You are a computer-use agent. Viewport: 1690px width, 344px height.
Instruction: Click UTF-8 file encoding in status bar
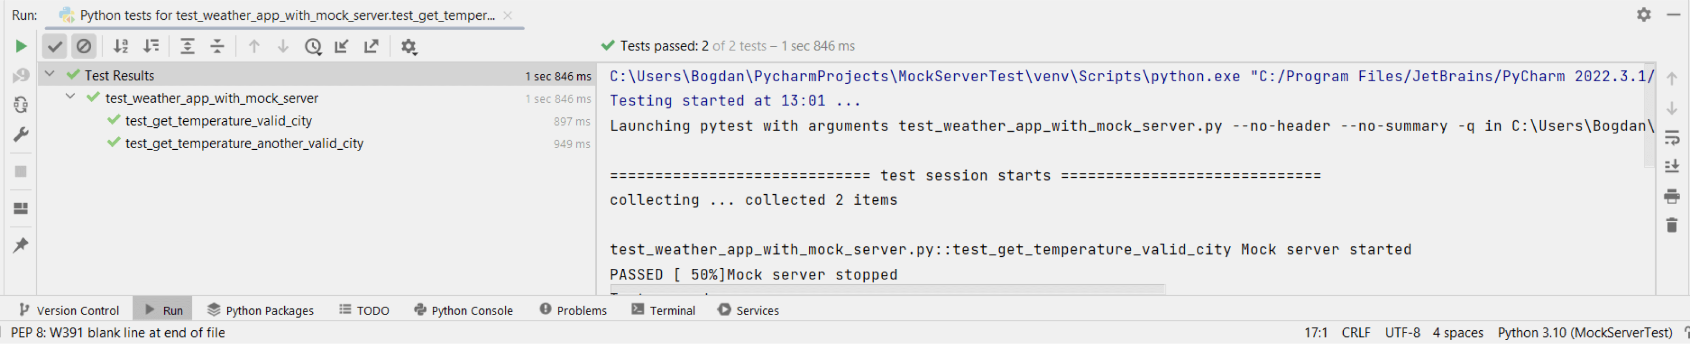(x=1402, y=333)
